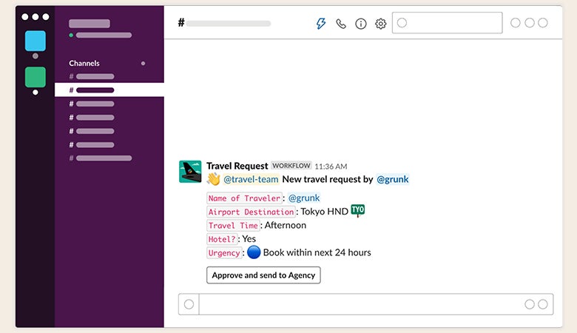Open the lightning bolt shortcuts menu

pos(321,24)
